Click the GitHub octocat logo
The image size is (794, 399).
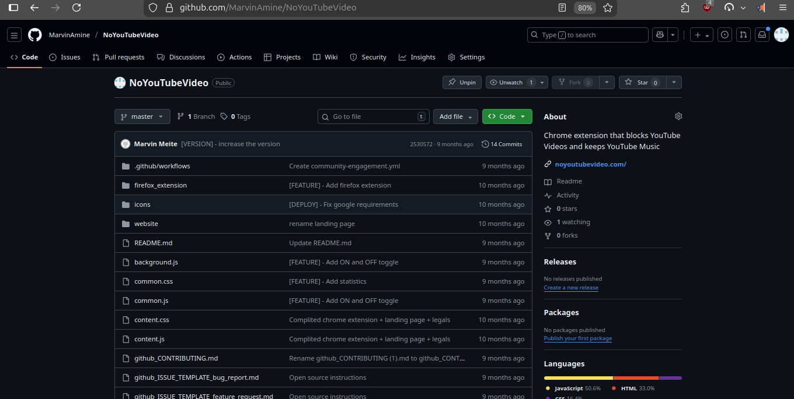[35, 35]
